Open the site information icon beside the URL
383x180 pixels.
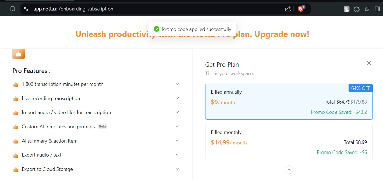[26, 9]
